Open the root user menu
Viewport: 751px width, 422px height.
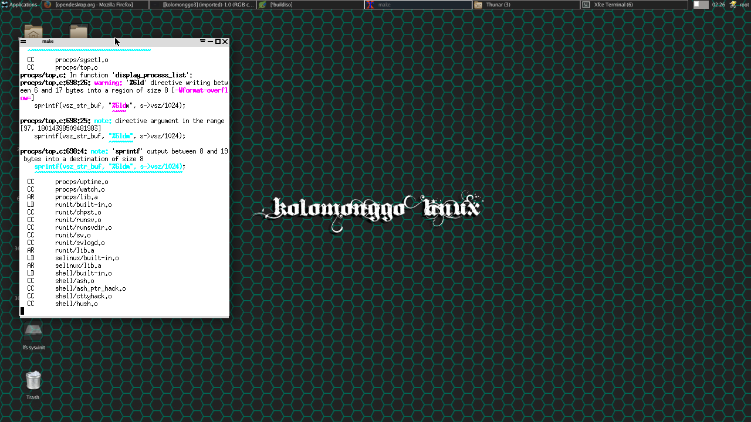[x=745, y=5]
